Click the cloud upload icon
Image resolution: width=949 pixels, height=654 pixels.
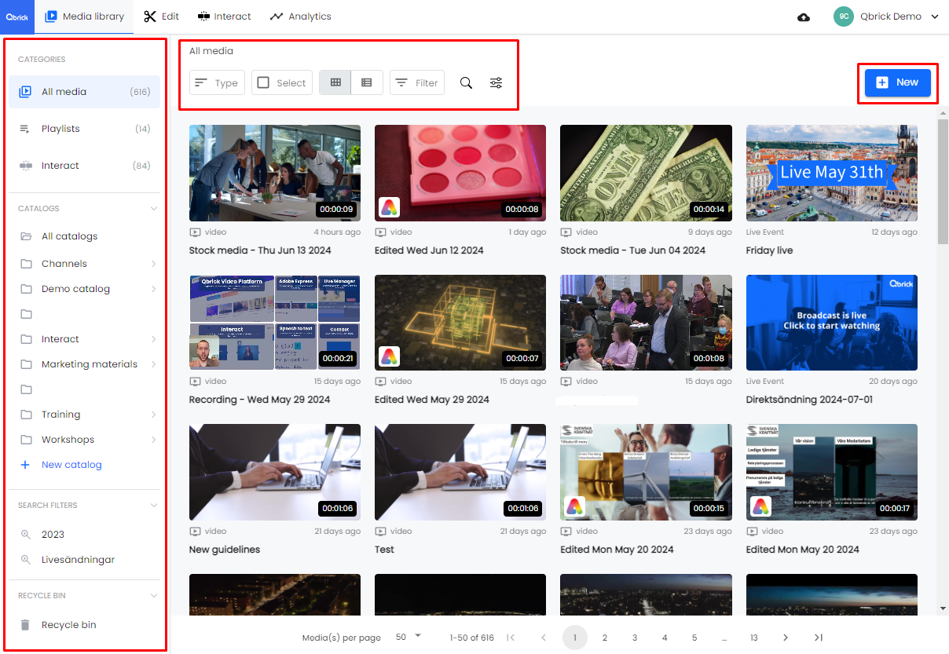[x=804, y=17]
